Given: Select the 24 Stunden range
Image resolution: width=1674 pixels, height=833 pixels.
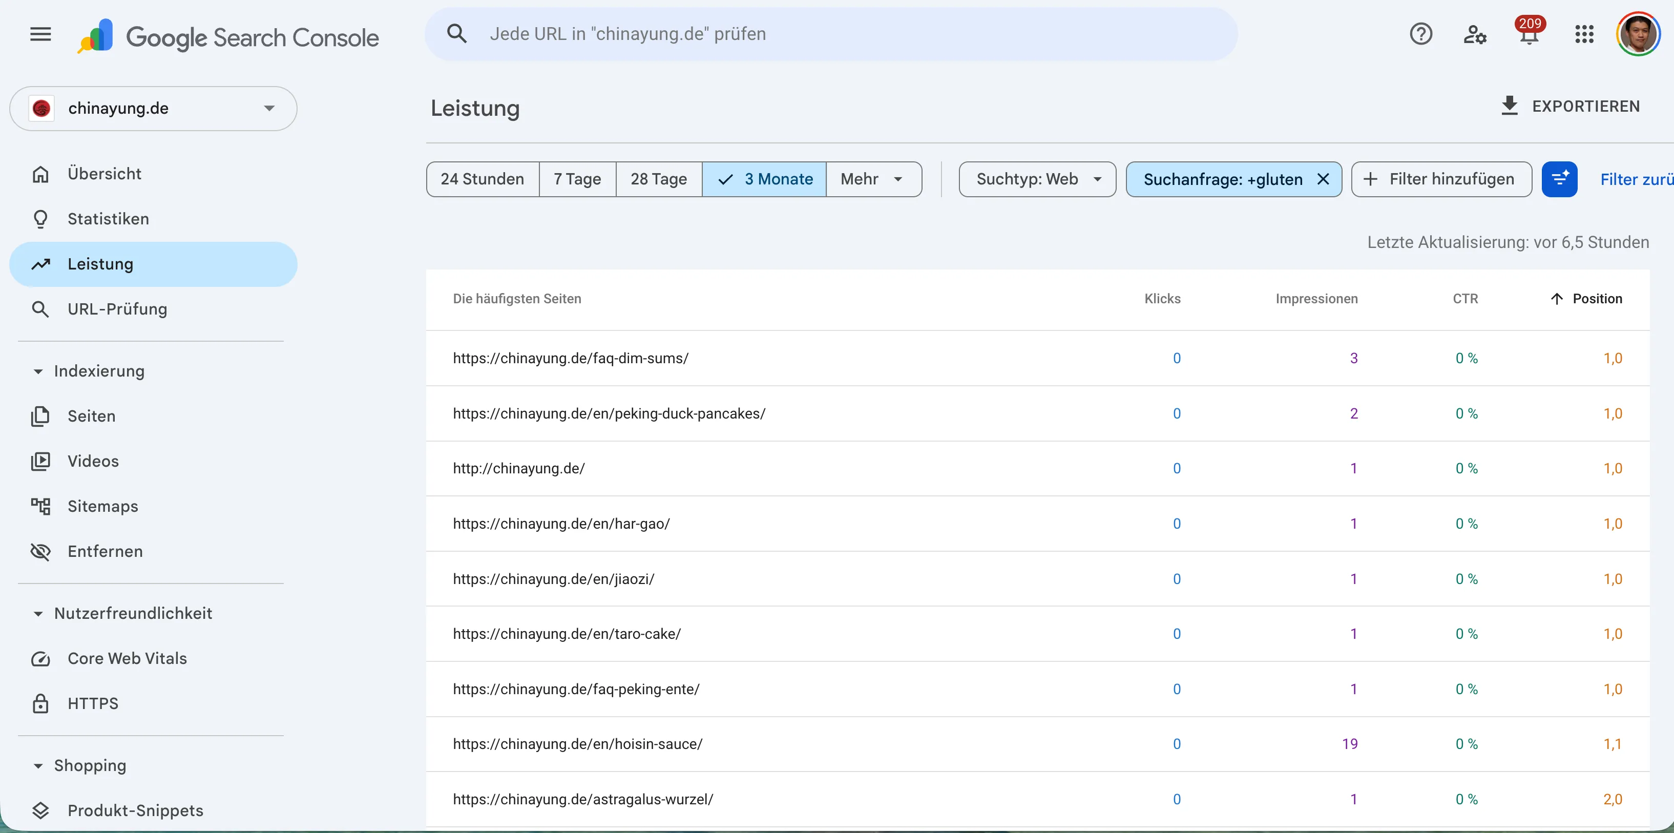Looking at the screenshot, I should tap(482, 179).
